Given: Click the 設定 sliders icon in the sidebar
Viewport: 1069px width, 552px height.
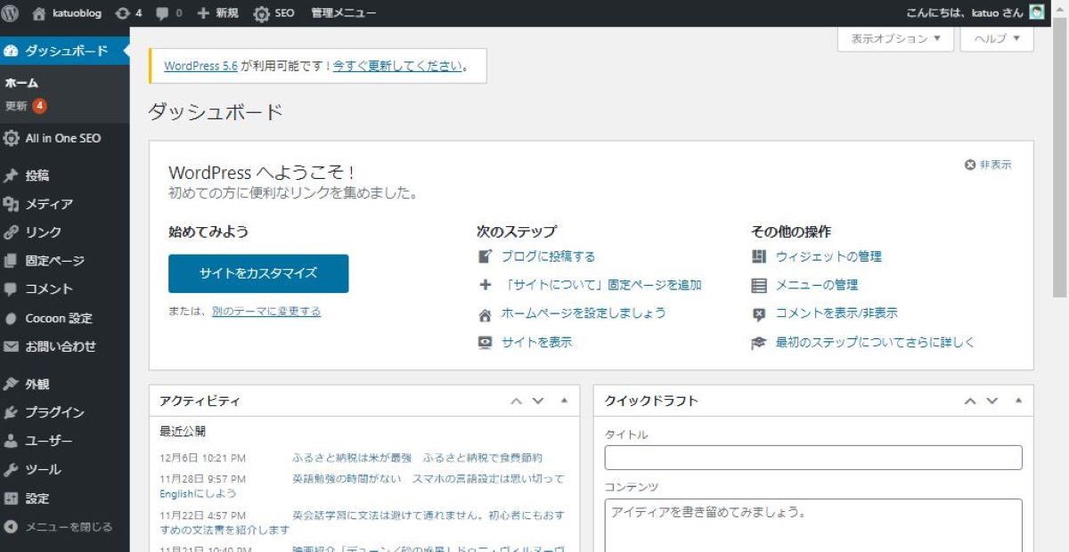Looking at the screenshot, I should [x=11, y=498].
